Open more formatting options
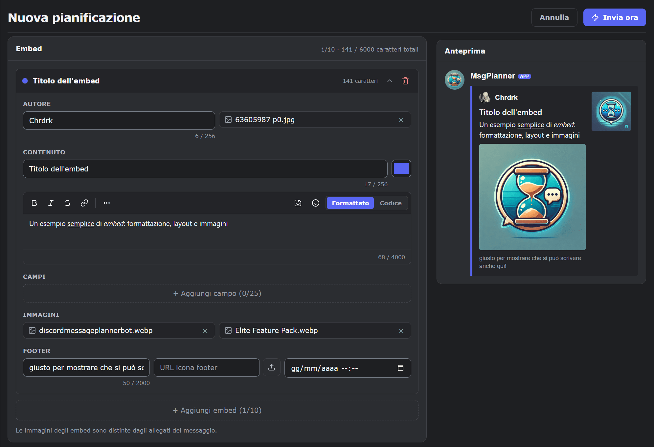The height and width of the screenshot is (447, 654). click(107, 203)
